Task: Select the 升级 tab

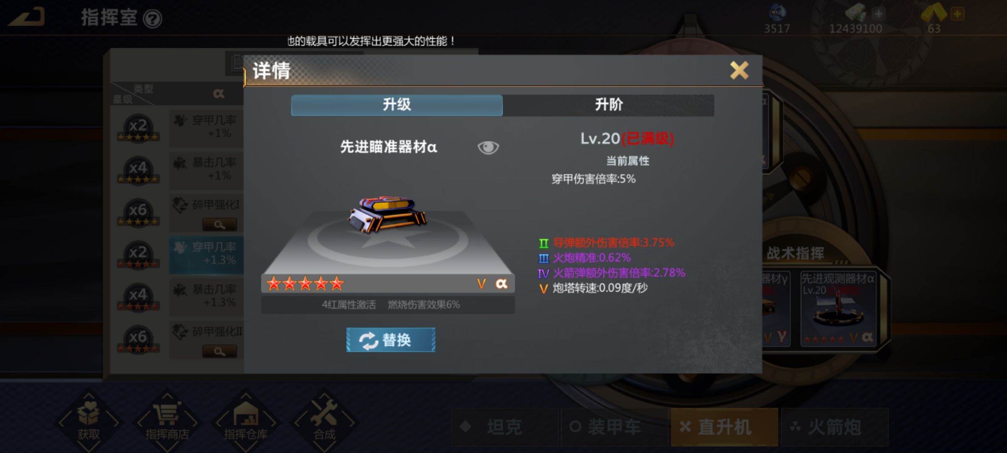Action: (397, 105)
